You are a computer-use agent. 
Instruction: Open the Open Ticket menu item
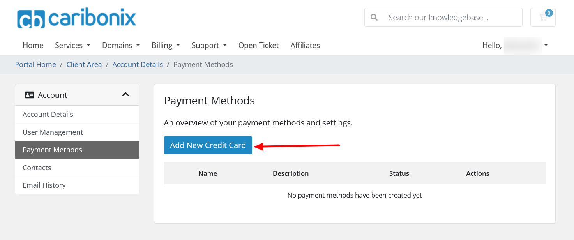258,45
